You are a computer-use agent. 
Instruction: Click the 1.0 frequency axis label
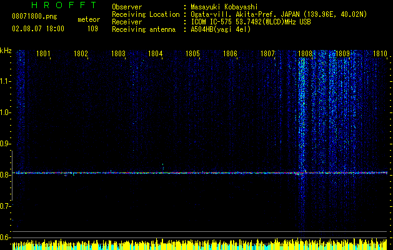(5, 112)
